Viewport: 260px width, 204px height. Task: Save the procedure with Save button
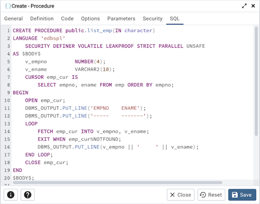click(242, 195)
